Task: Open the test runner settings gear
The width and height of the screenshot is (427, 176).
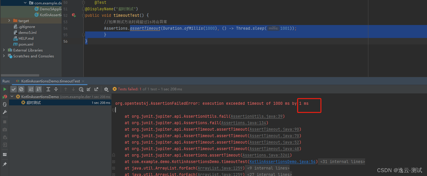Action: pyautogui.click(x=105, y=89)
